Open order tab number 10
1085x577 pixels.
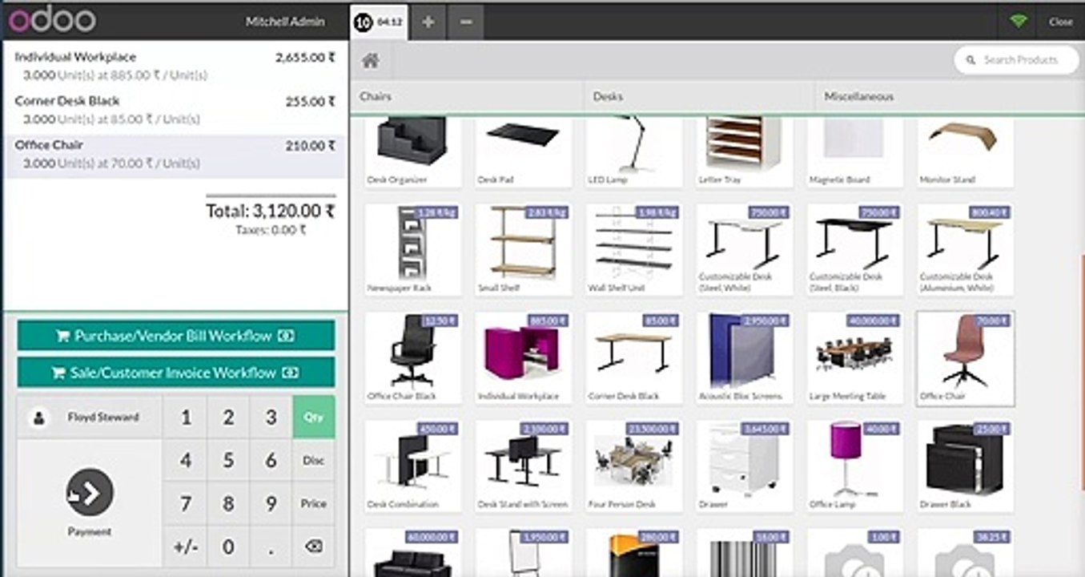379,22
